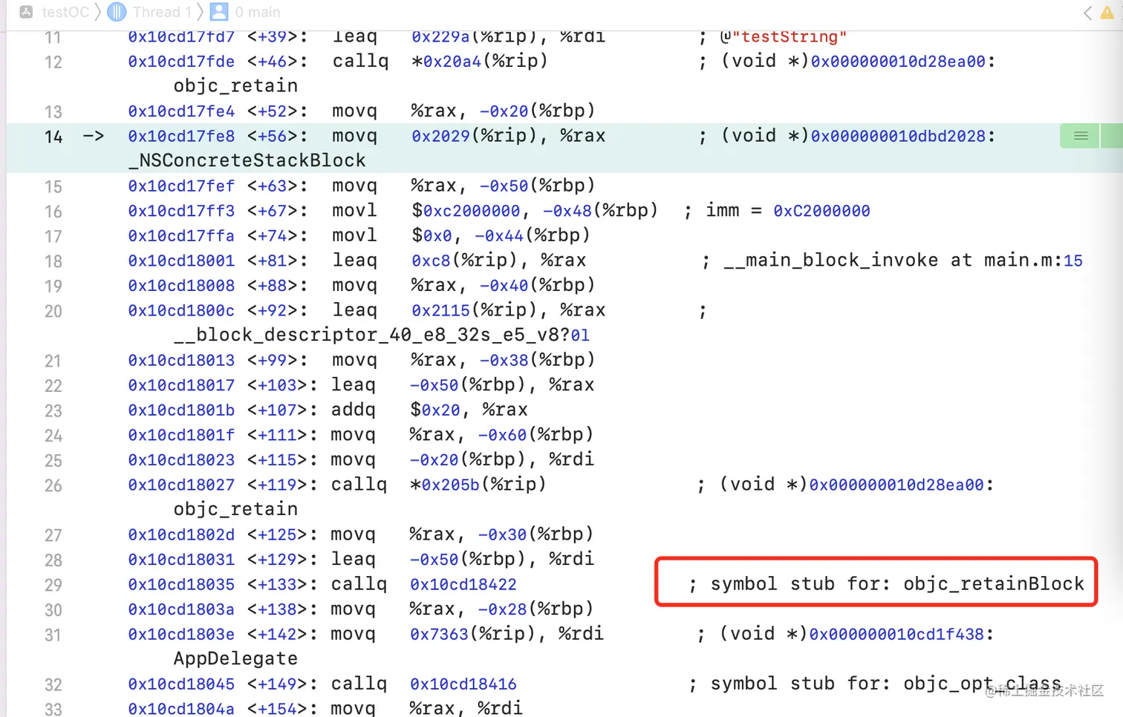Image resolution: width=1123 pixels, height=717 pixels.
Task: Open the testOC app icon in breadcrumb
Action: point(26,12)
